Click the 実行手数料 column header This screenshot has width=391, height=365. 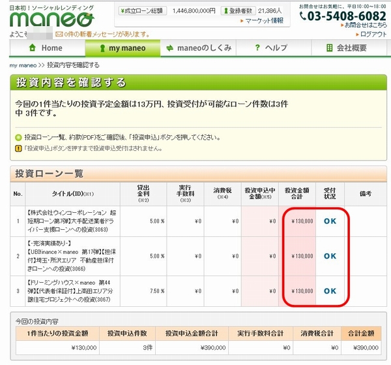(x=185, y=194)
